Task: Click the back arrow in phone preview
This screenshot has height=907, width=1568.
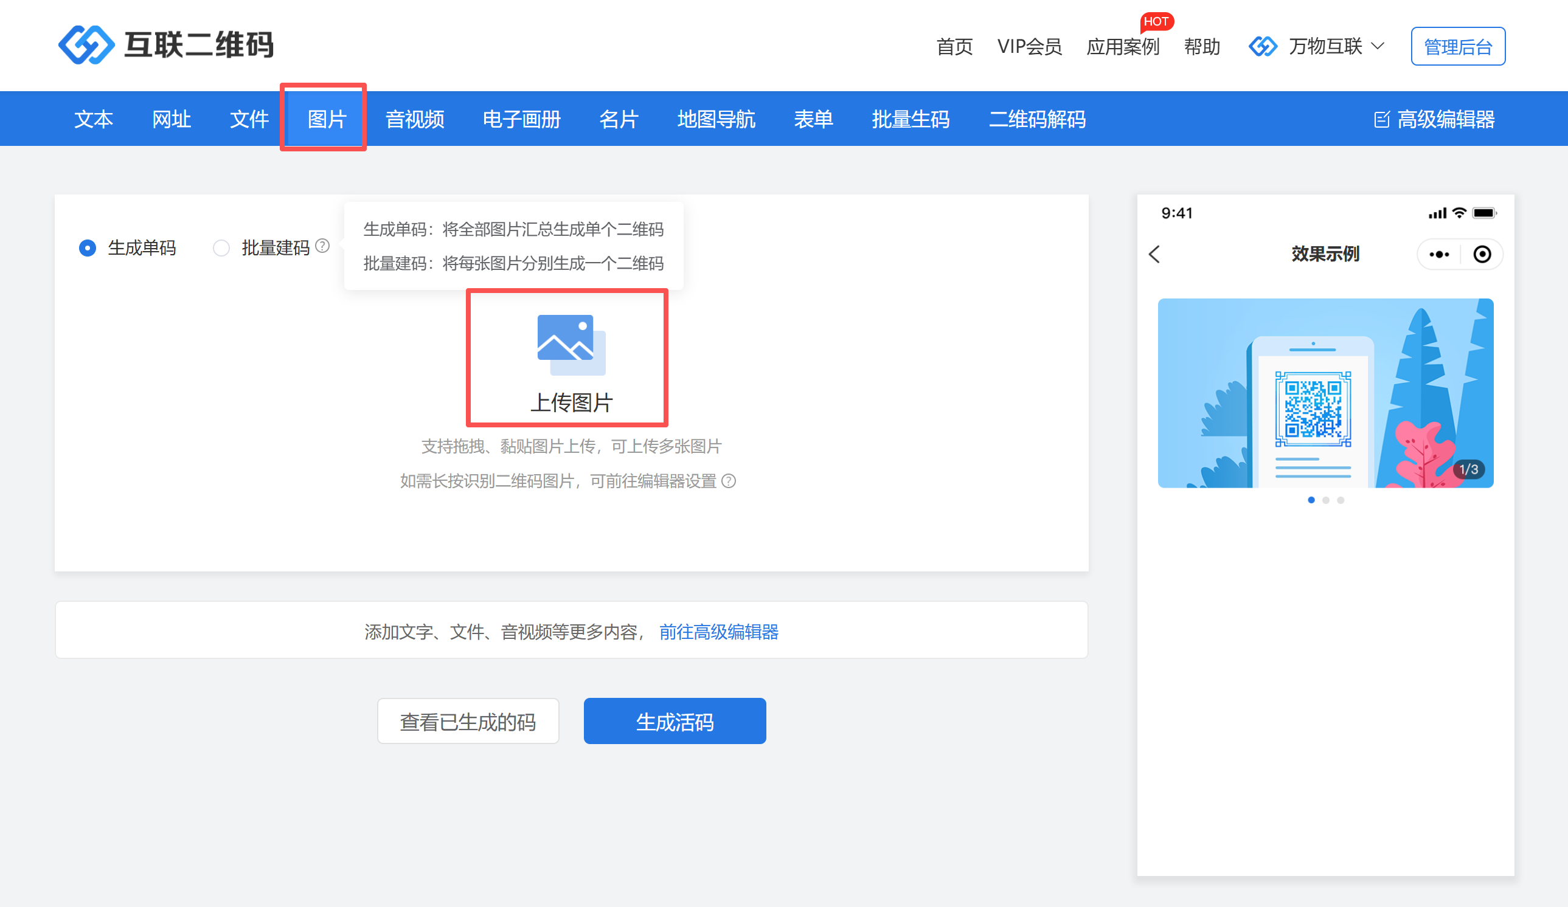Action: pyautogui.click(x=1155, y=254)
